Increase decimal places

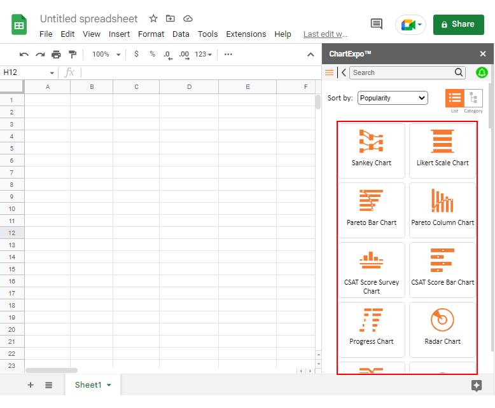(x=184, y=55)
